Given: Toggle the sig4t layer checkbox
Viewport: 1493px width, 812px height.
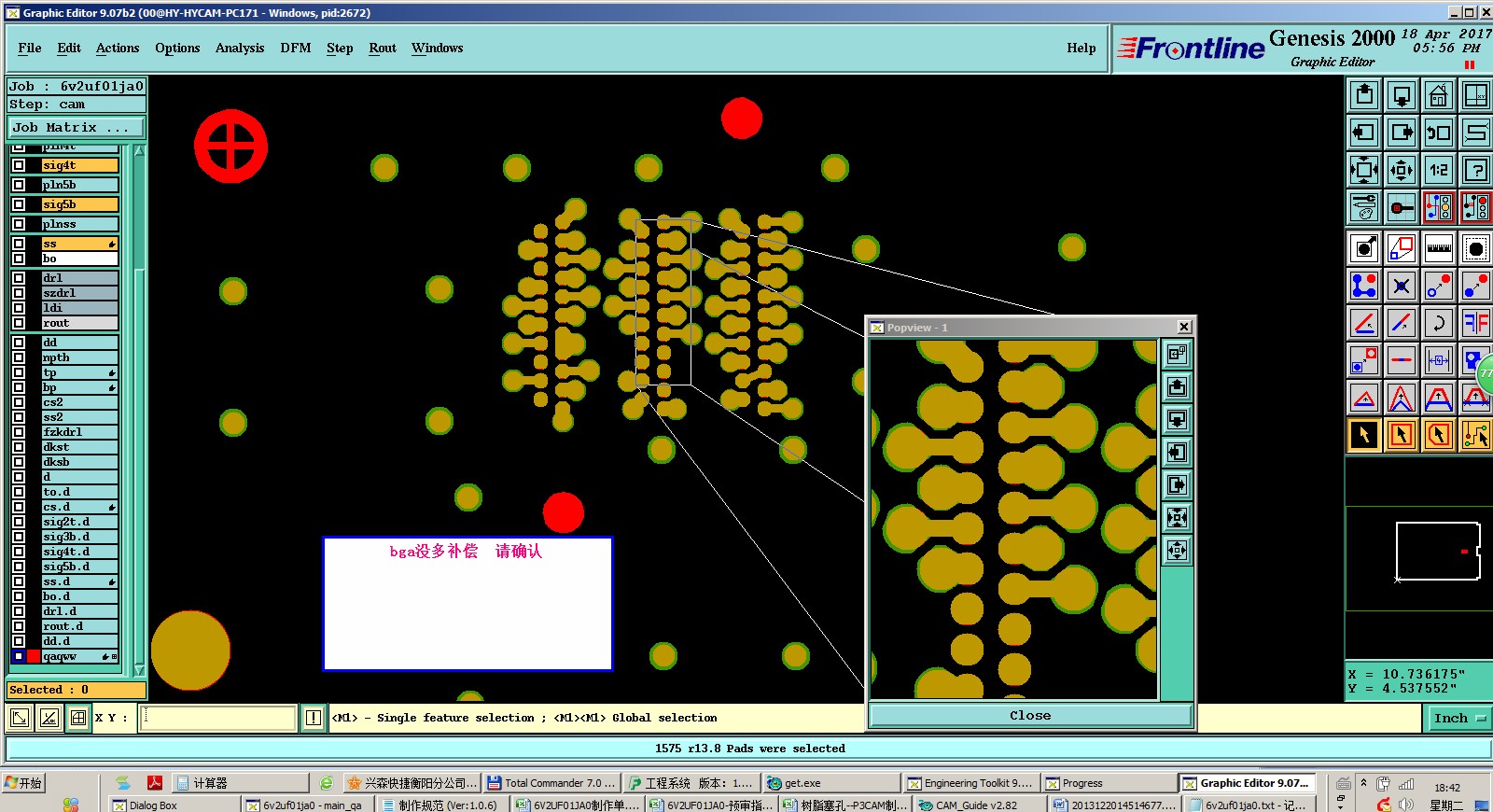Looking at the screenshot, I should pyautogui.click(x=19, y=165).
